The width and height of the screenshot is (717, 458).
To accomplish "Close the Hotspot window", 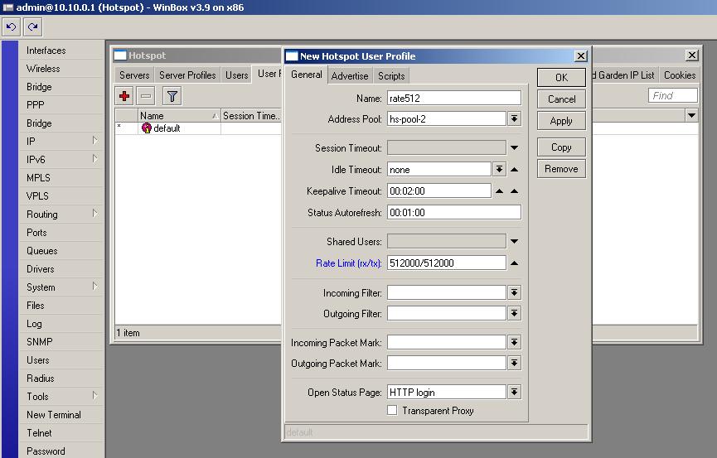I will click(x=692, y=55).
